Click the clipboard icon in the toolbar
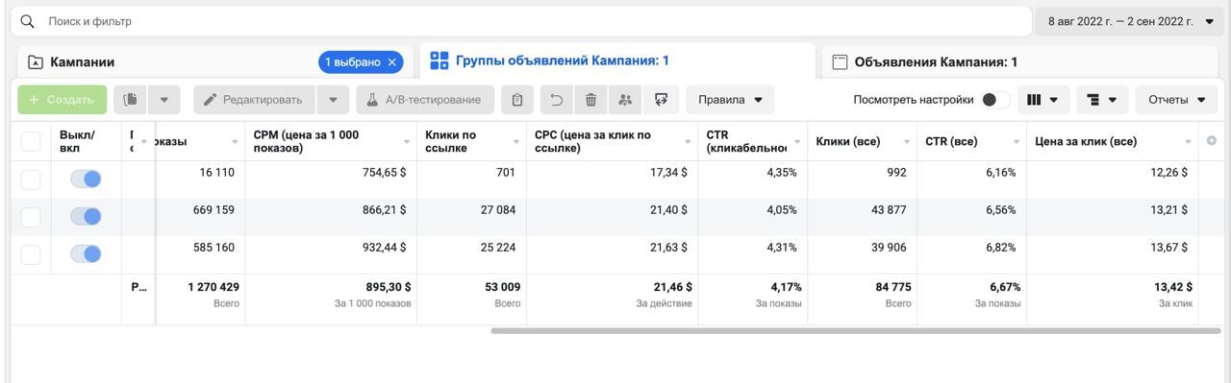 point(517,100)
